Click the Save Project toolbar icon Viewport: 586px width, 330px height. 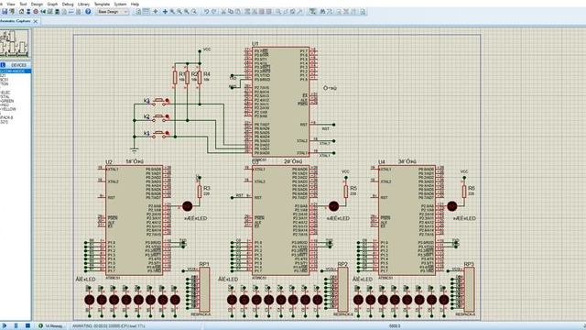(5, 12)
